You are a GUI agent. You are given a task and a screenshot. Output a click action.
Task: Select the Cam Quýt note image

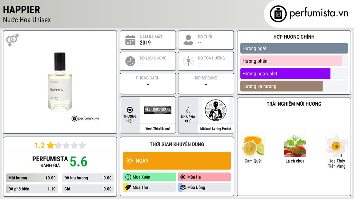click(253, 146)
